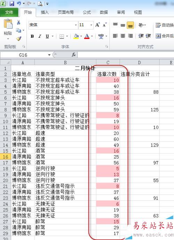Click the Save icon in quick access toolbar

click(x=11, y=3)
